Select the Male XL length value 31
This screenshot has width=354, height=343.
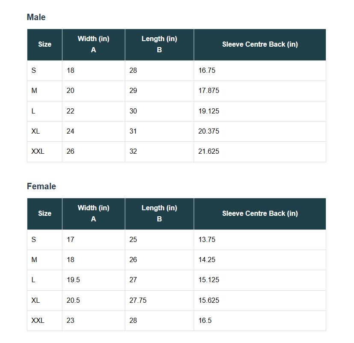(133, 131)
